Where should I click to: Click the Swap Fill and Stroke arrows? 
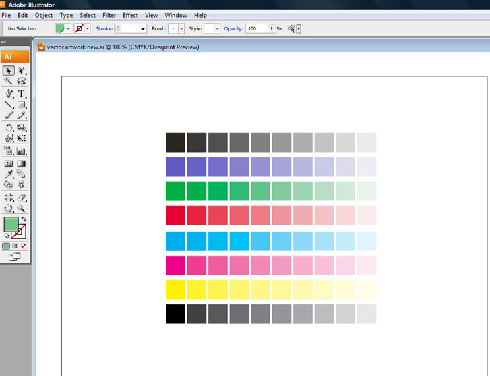pos(24,219)
